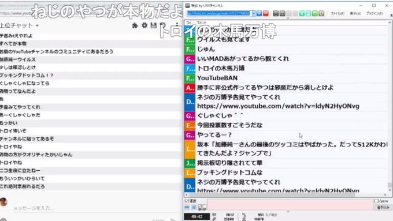Click the user avatar beside the message input
The image size is (393, 221).
click(x=3, y=202)
